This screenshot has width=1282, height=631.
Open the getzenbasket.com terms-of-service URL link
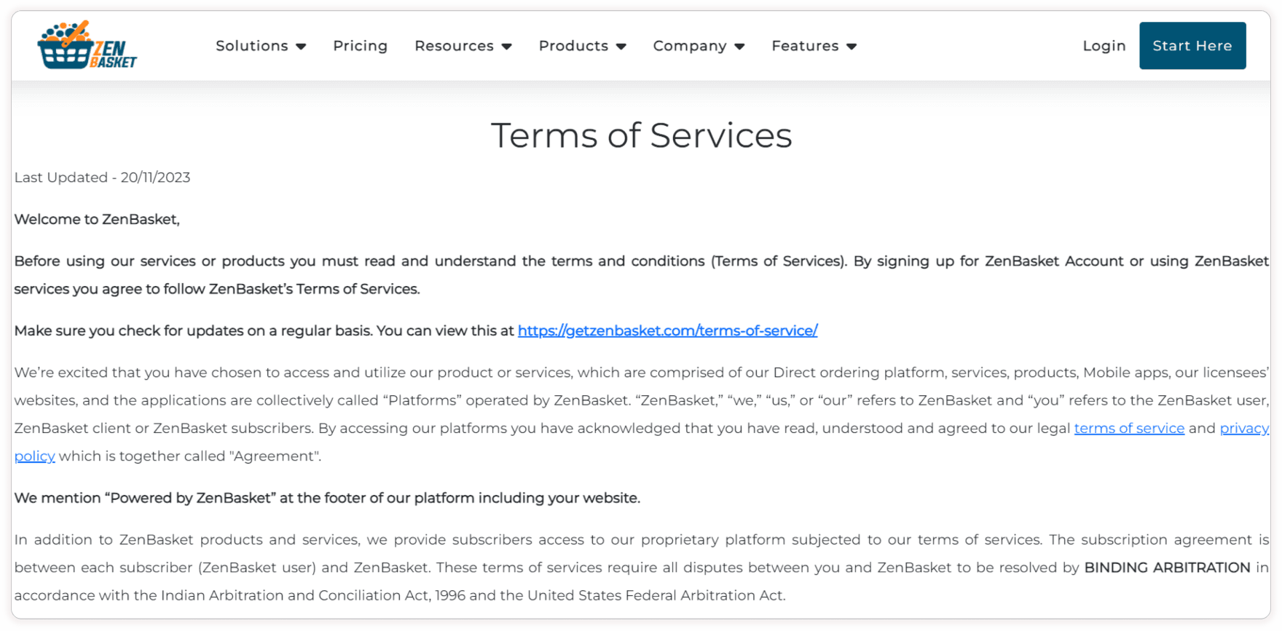pos(667,330)
